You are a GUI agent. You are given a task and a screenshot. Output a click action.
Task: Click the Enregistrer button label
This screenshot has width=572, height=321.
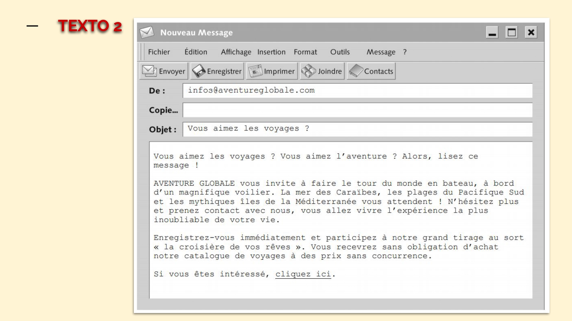click(224, 72)
